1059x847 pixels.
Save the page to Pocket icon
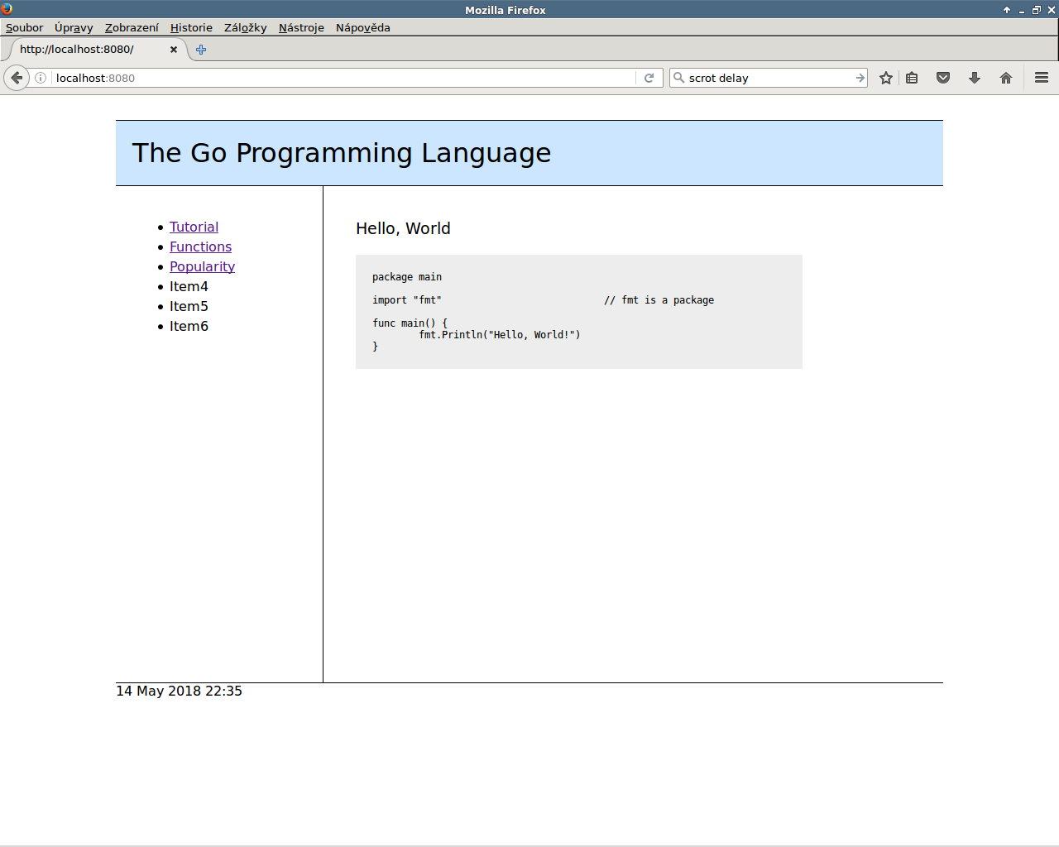[943, 78]
